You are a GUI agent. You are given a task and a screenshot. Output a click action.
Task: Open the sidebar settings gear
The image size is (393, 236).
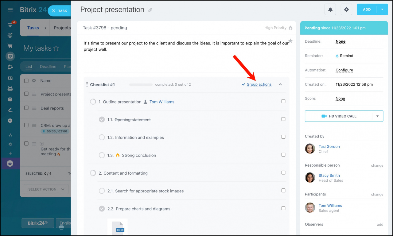click(10, 144)
